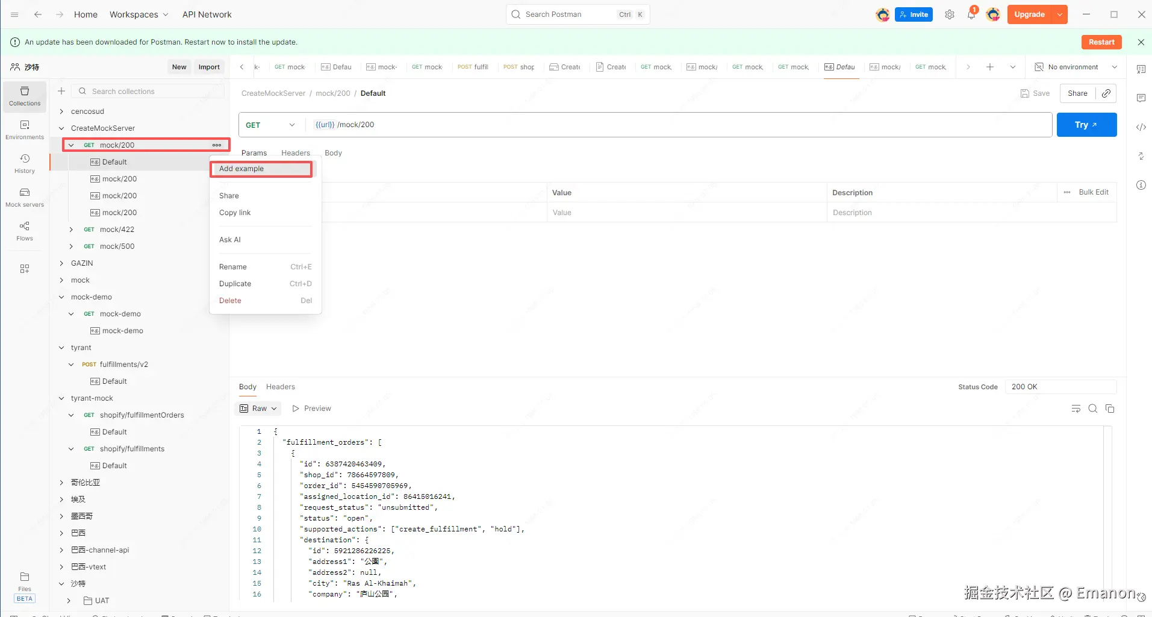Open the comments icon in right sidebar

coord(1141,98)
